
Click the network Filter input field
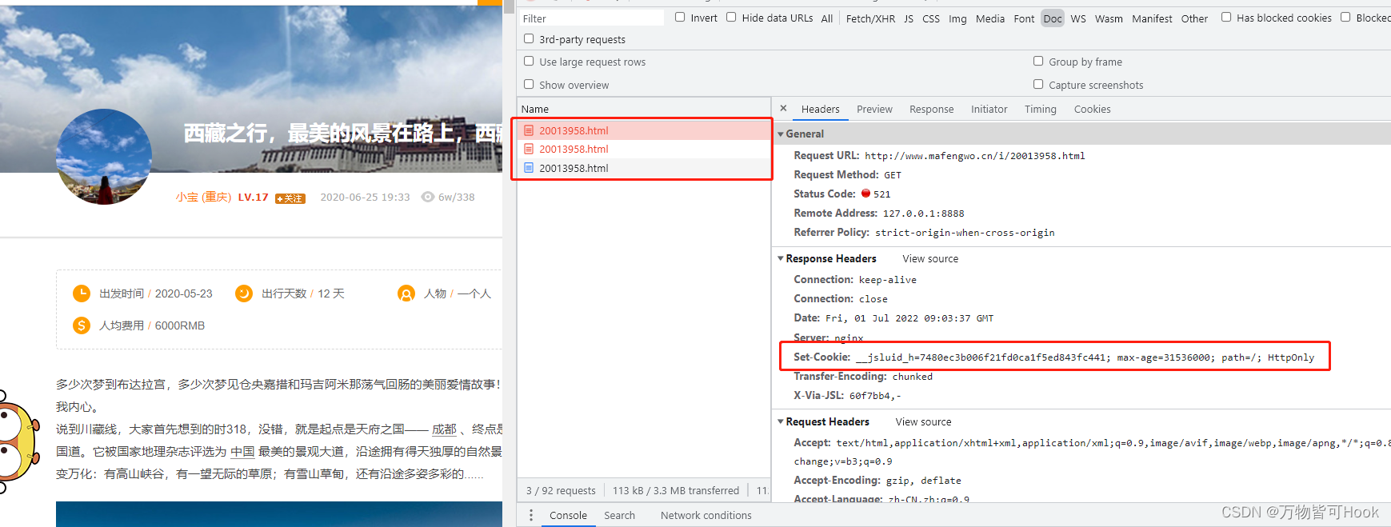[x=591, y=18]
